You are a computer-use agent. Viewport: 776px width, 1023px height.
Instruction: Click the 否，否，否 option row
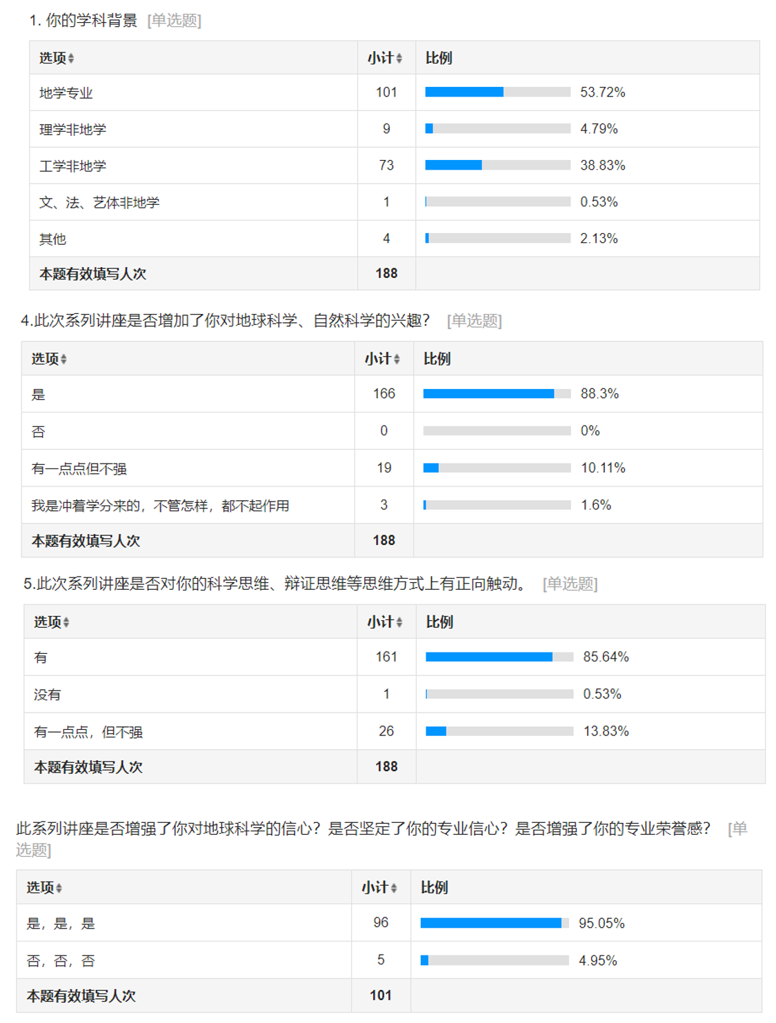coord(61,961)
